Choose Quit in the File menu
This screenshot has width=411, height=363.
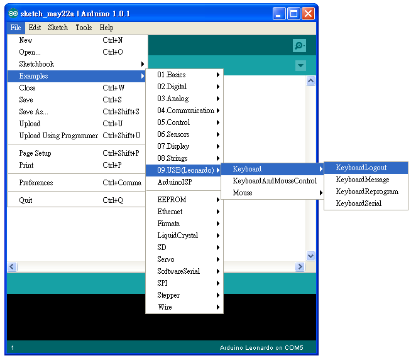(x=76, y=200)
